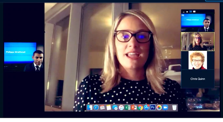Select the suited man's video thumbnail
This screenshot has height=122, width=223.
click(198, 23)
